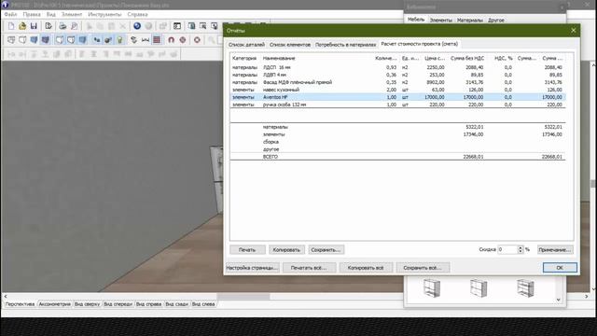This screenshot has height=336, width=597.
Task: Toggle the dimensions measuring icon
Action: pos(146,39)
